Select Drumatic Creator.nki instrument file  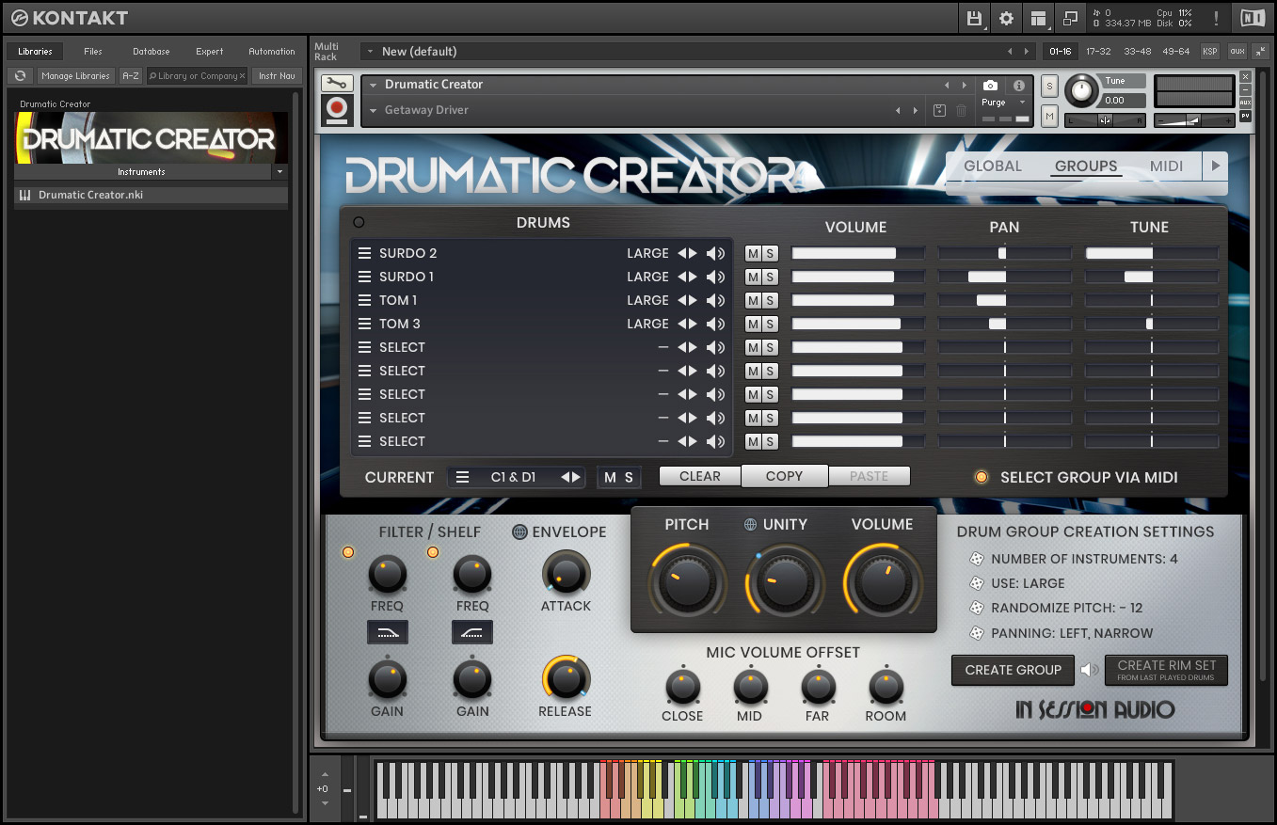151,195
